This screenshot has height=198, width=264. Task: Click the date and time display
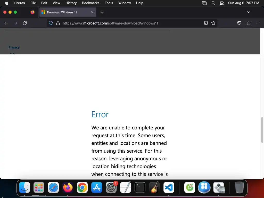coord(243,3)
